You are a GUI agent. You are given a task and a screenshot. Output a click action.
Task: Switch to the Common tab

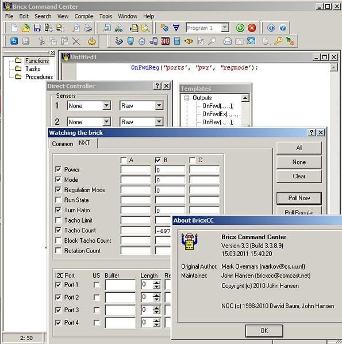[x=63, y=144]
